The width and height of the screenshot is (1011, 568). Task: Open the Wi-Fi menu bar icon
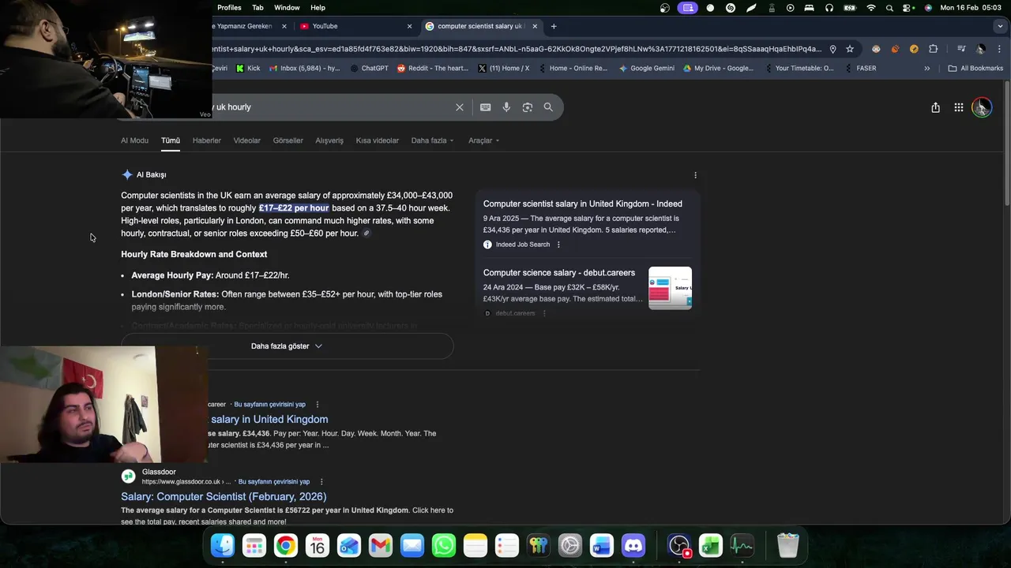[871, 8]
